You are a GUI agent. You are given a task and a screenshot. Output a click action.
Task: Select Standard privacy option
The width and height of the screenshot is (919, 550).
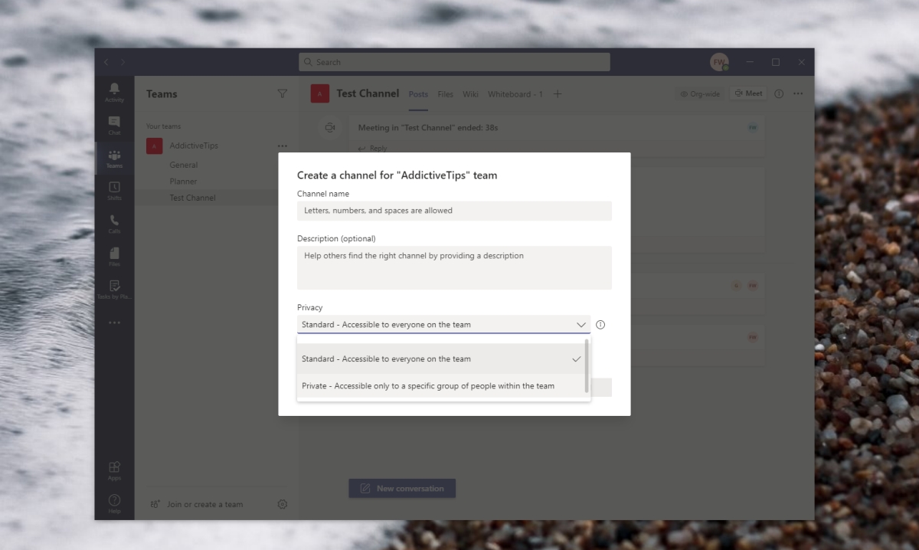coord(440,358)
